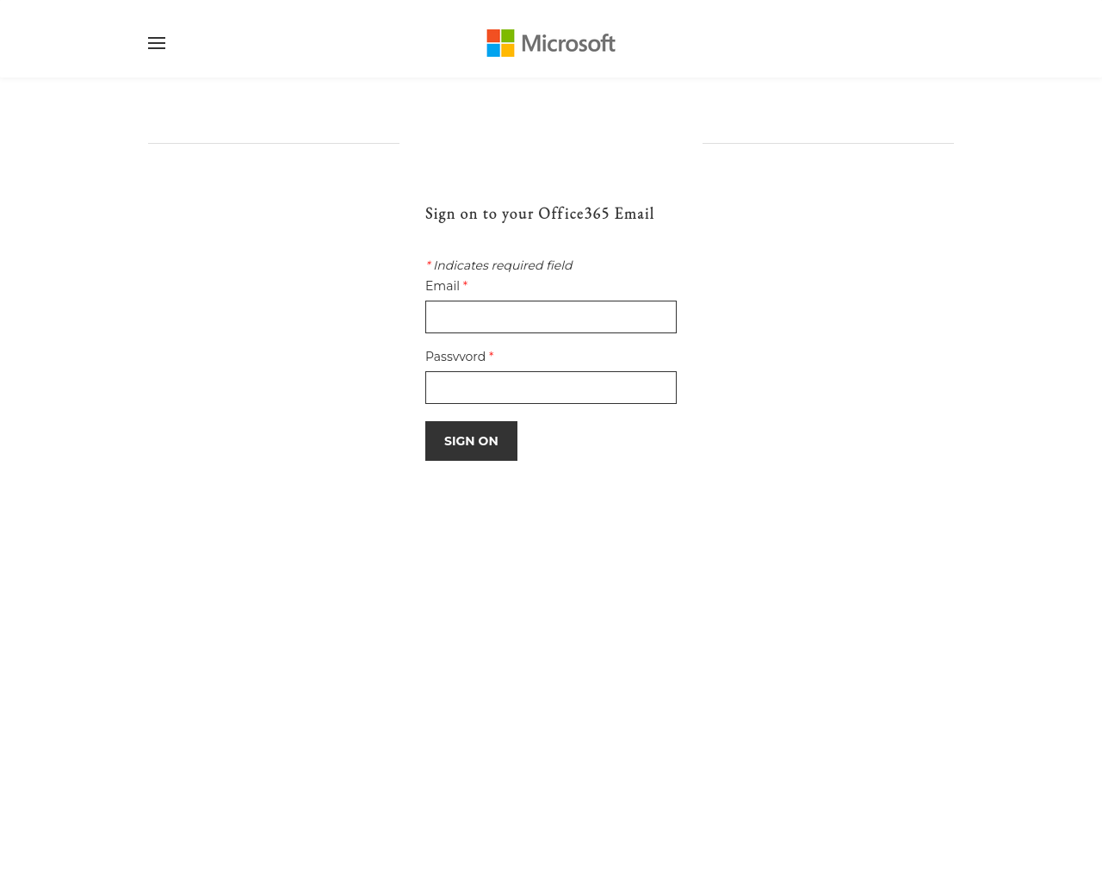This screenshot has height=882, width=1102.
Task: Click the red asterisk beside Email label
Action: coord(465,285)
